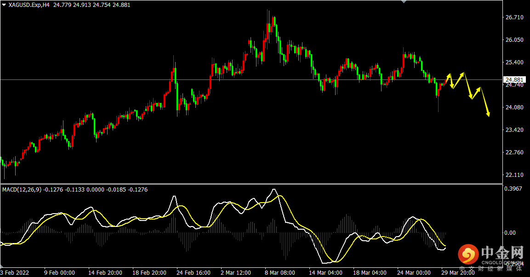This screenshot has height=277, width=530.
Task: Click the MACD(12,26,9) indicator label
Action: pyautogui.click(x=22, y=190)
